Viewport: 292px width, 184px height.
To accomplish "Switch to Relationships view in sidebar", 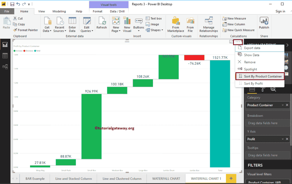I will tap(5, 67).
